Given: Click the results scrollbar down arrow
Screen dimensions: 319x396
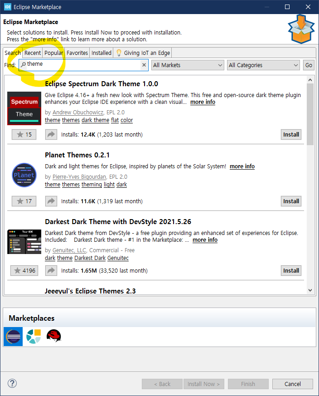Looking at the screenshot, I should point(310,290).
